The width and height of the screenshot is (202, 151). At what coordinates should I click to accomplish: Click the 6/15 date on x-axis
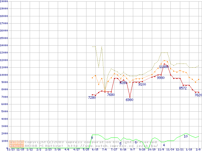tap(95, 149)
